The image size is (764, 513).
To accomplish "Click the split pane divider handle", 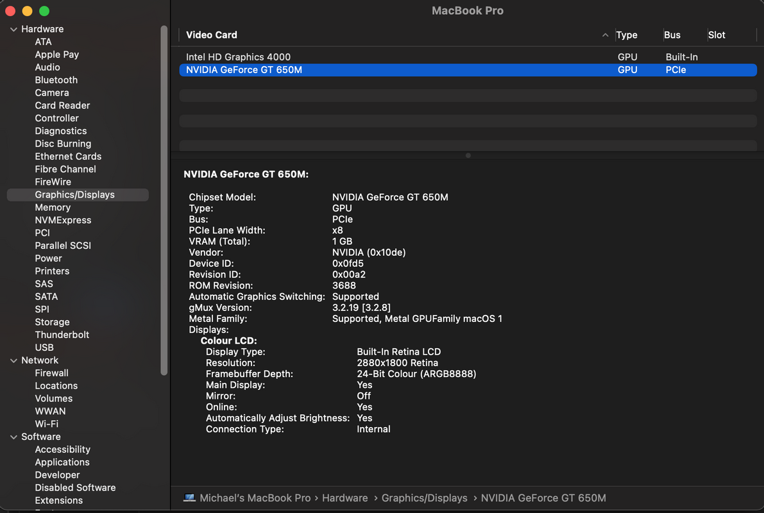I will pos(468,155).
